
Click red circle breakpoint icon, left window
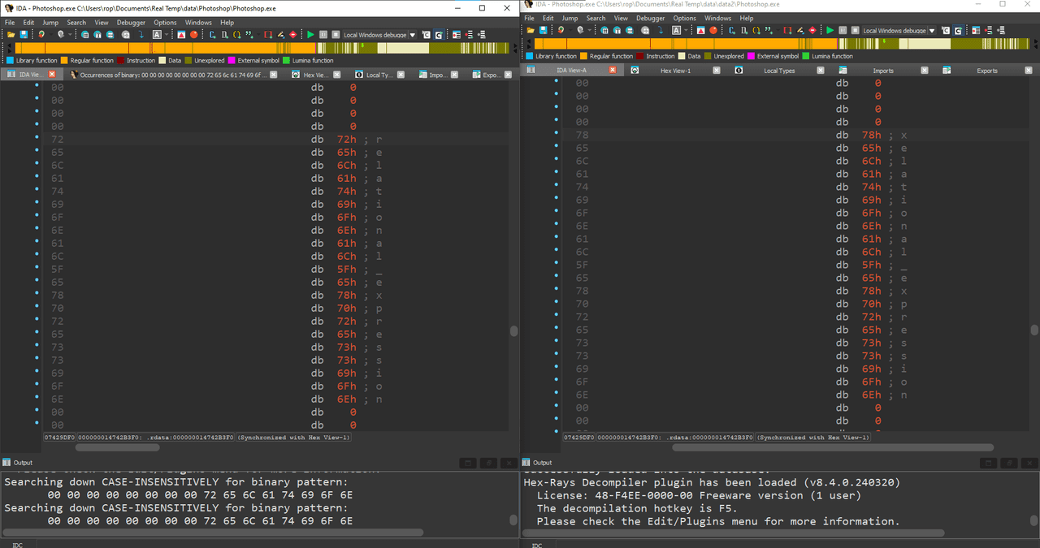(x=193, y=35)
